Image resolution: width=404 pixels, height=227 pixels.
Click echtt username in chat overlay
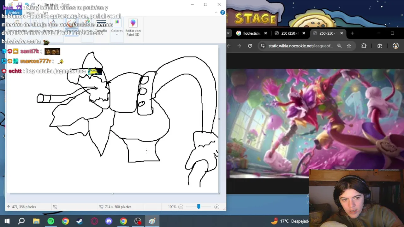click(x=15, y=71)
